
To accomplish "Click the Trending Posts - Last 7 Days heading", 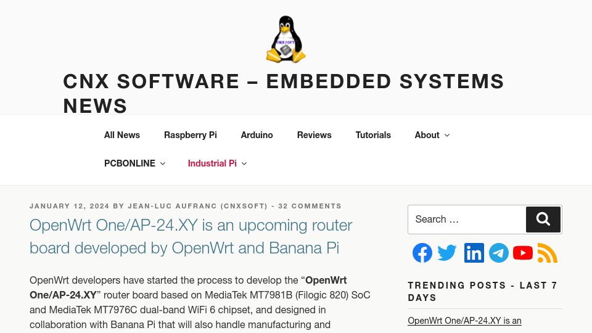I will click(x=482, y=291).
